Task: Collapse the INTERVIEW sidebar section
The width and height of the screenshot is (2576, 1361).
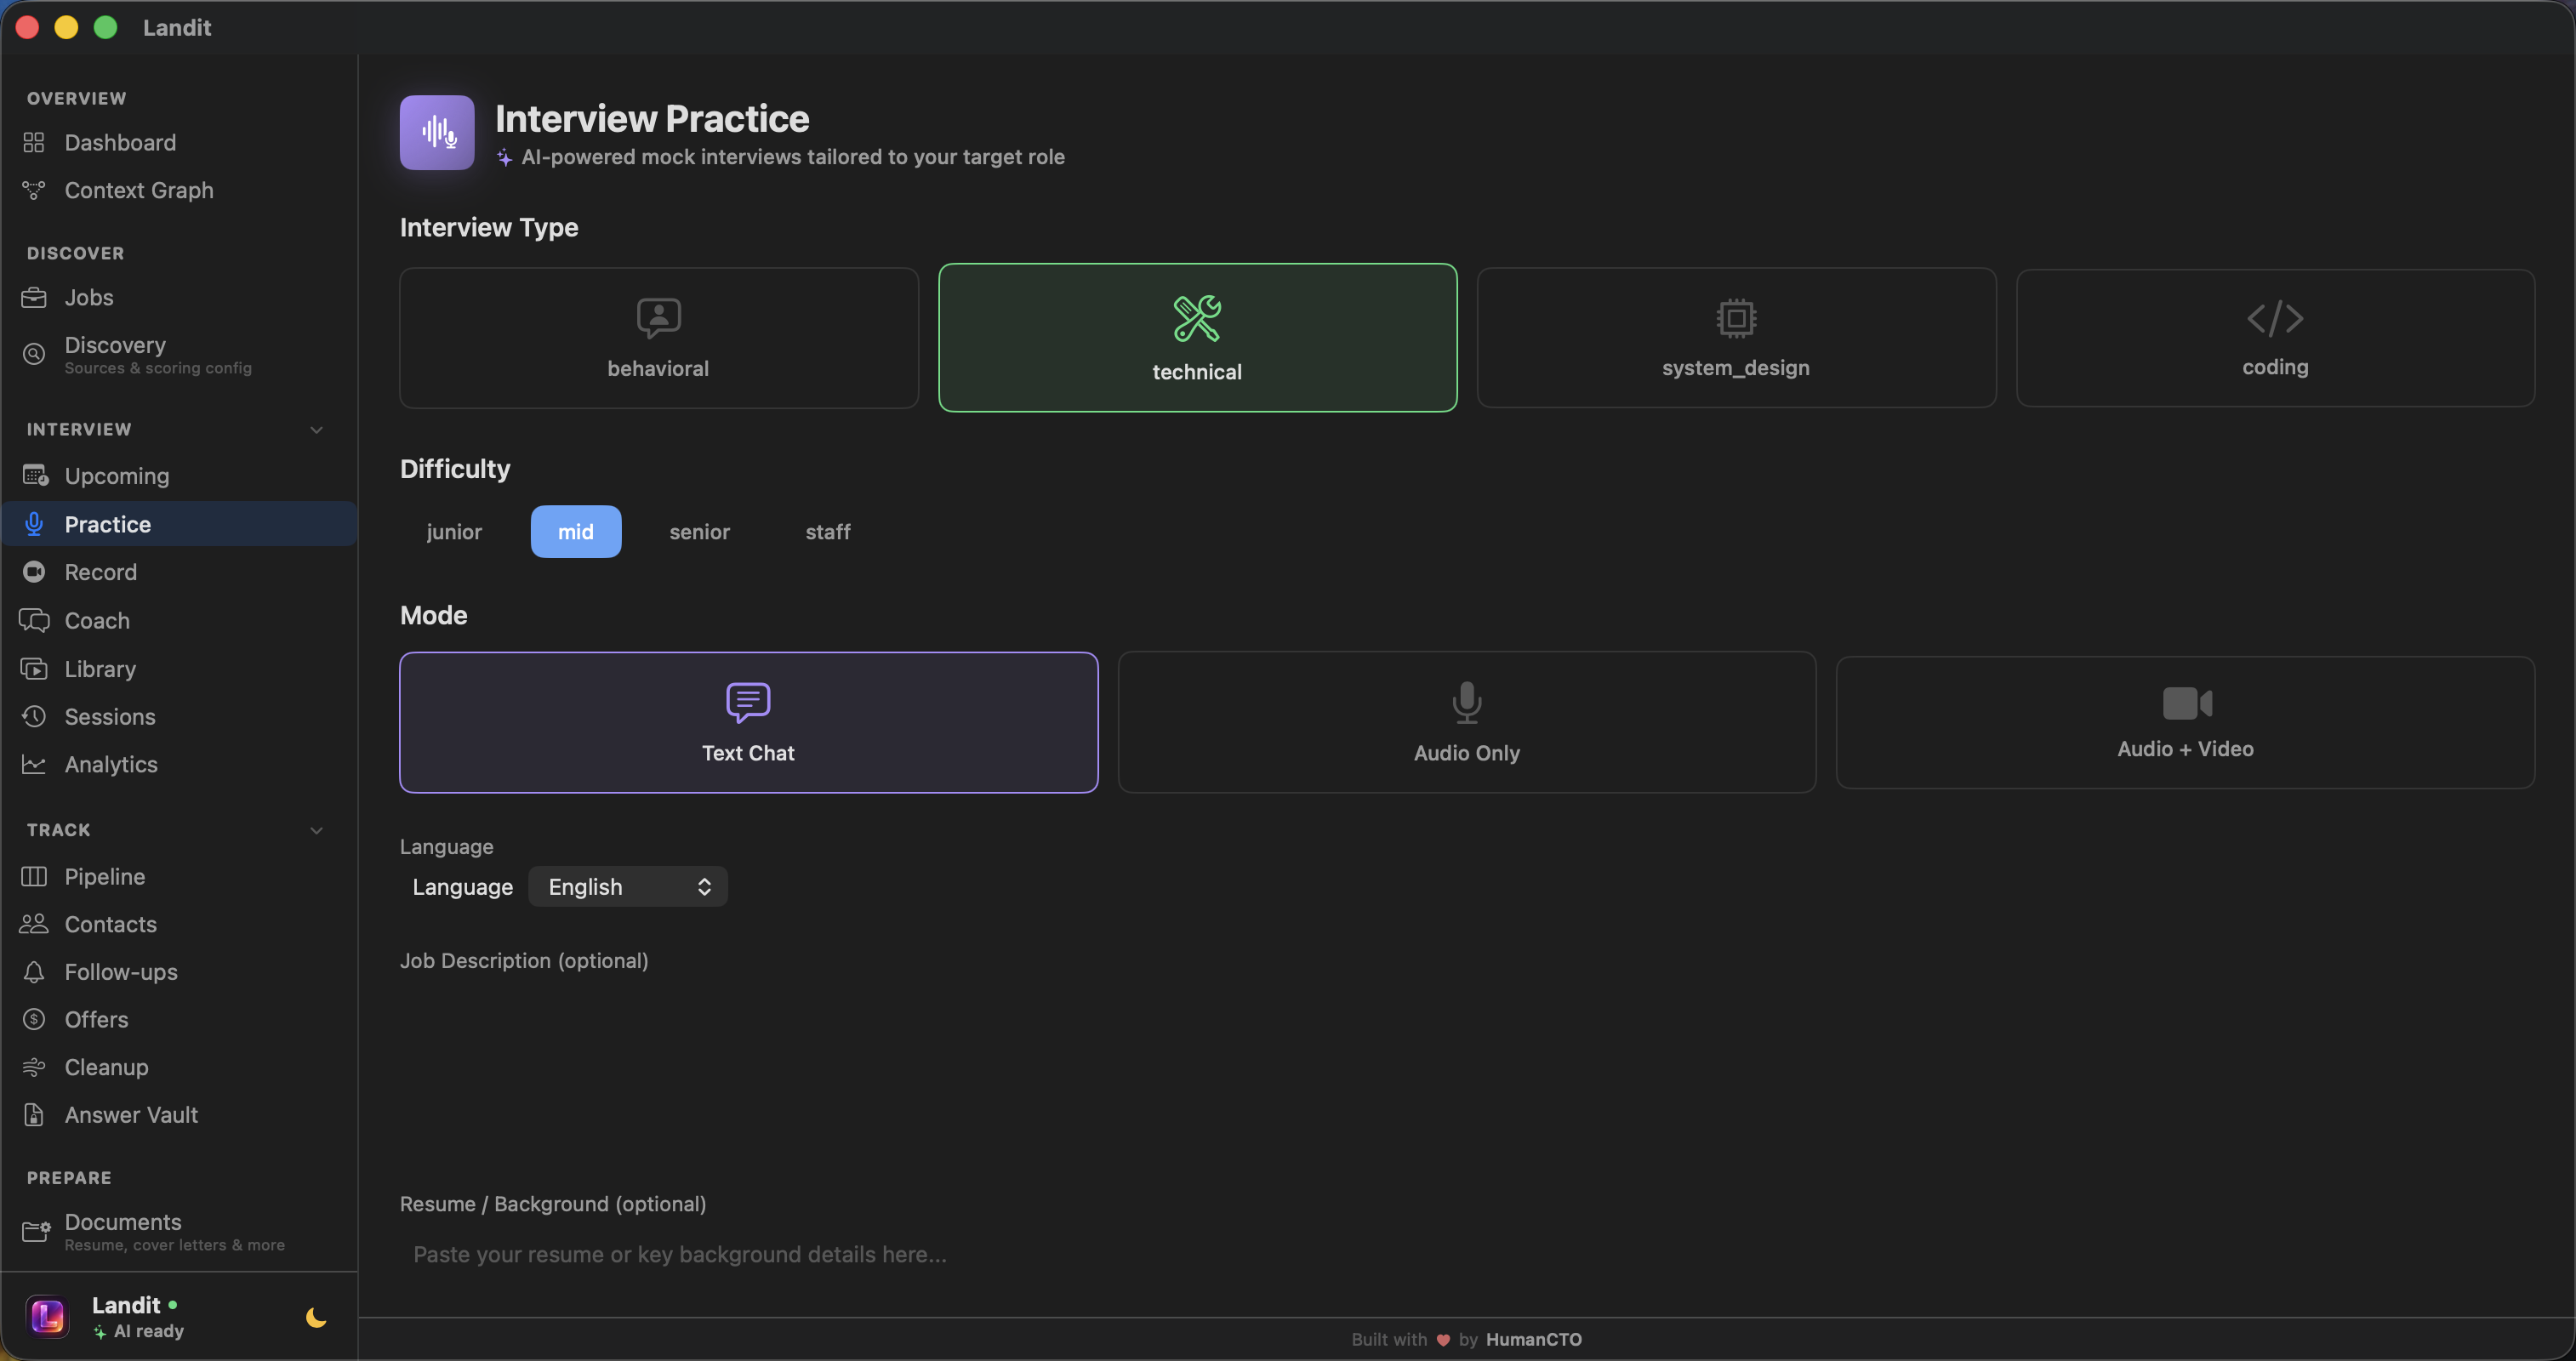Action: [x=316, y=429]
